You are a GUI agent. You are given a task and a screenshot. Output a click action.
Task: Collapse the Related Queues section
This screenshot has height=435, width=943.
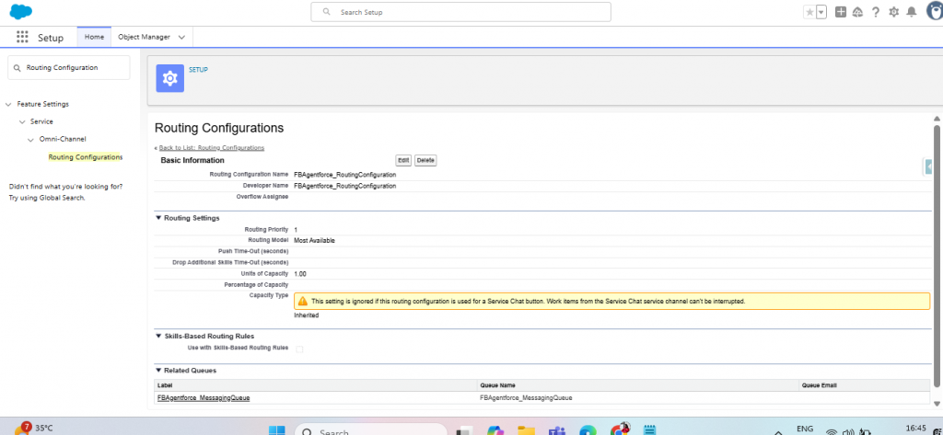click(x=158, y=371)
